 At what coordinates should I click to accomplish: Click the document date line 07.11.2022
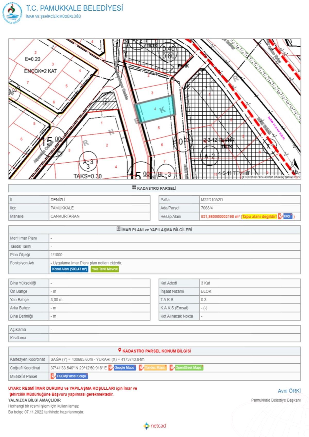click(x=46, y=412)
